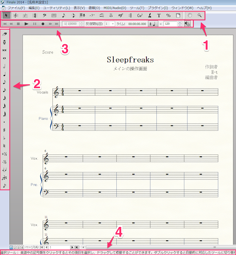Image resolution: width=236 pixels, height=255 pixels.
Task: Click the measure counter stepper arrows
Action: [82, 24]
